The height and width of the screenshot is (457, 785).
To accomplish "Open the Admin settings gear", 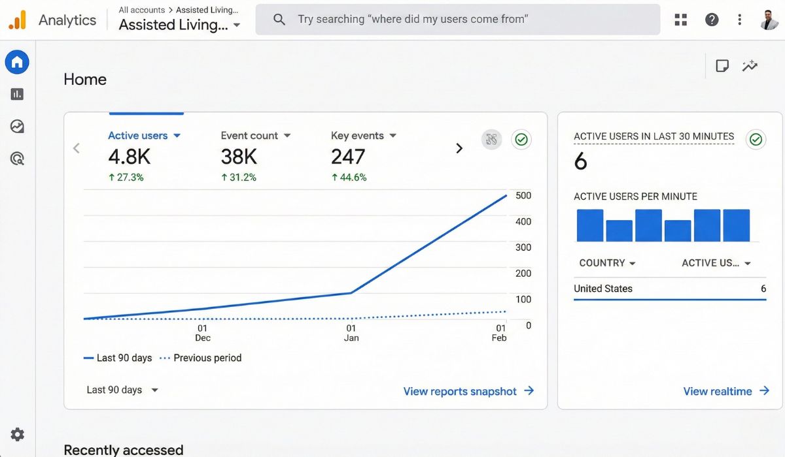I will pos(17,434).
